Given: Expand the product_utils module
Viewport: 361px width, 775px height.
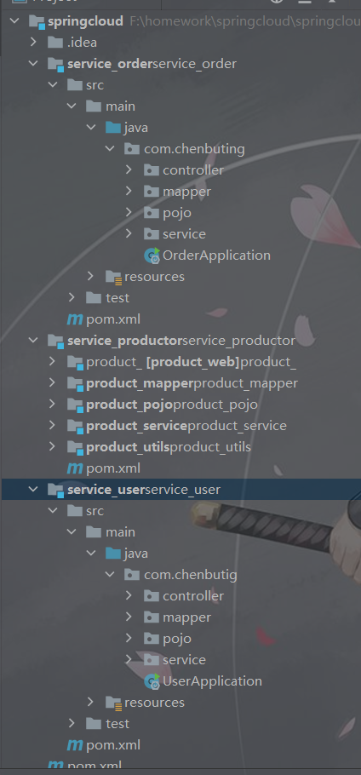Looking at the screenshot, I should click(52, 447).
